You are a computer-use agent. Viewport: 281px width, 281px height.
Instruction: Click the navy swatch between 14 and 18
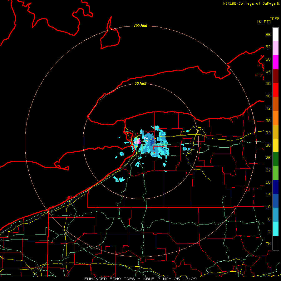coord(276,187)
